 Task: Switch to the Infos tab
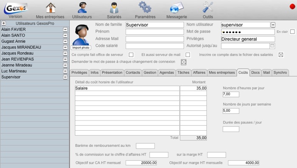94,73
